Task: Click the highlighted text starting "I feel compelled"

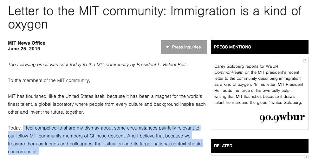Action: pos(111,128)
